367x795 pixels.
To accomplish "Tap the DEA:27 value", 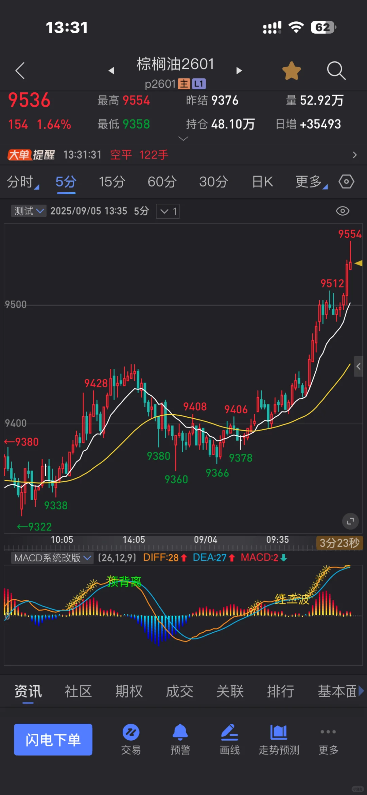I will click(x=214, y=558).
